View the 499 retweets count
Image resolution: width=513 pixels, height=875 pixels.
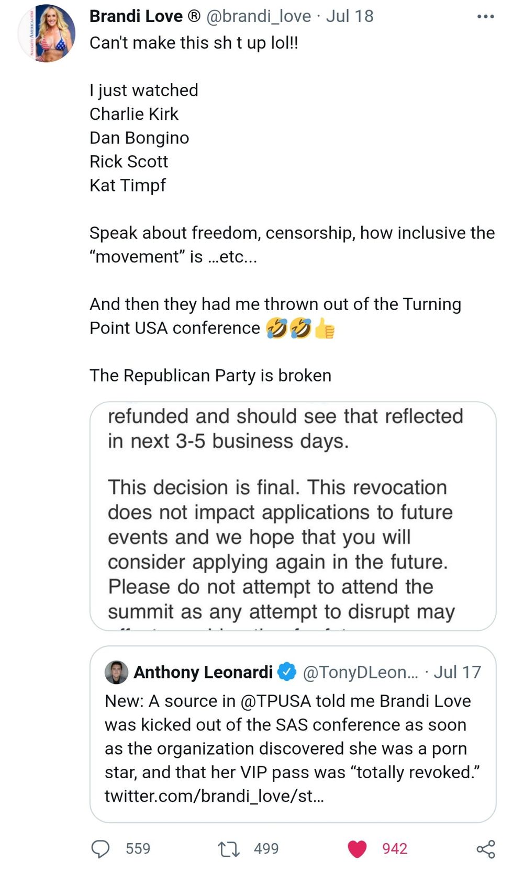point(266,848)
